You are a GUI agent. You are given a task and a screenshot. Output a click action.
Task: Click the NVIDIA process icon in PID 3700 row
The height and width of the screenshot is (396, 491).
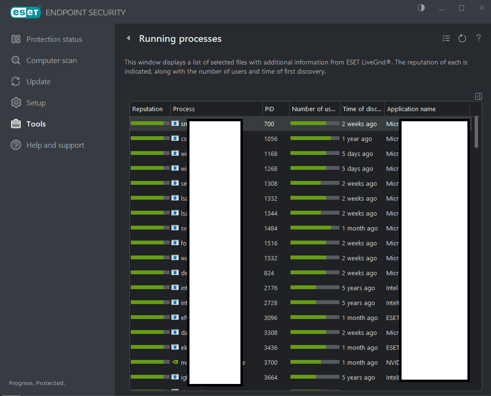(x=175, y=362)
